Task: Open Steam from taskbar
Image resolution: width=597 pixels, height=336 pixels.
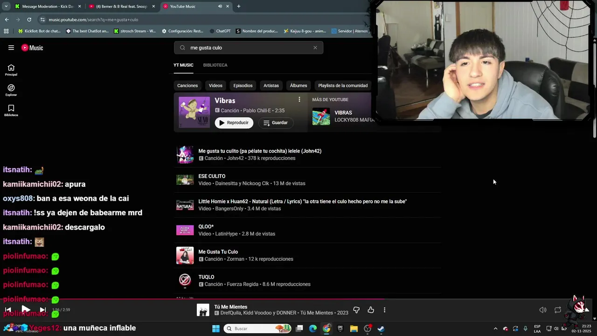Action: coord(381,329)
